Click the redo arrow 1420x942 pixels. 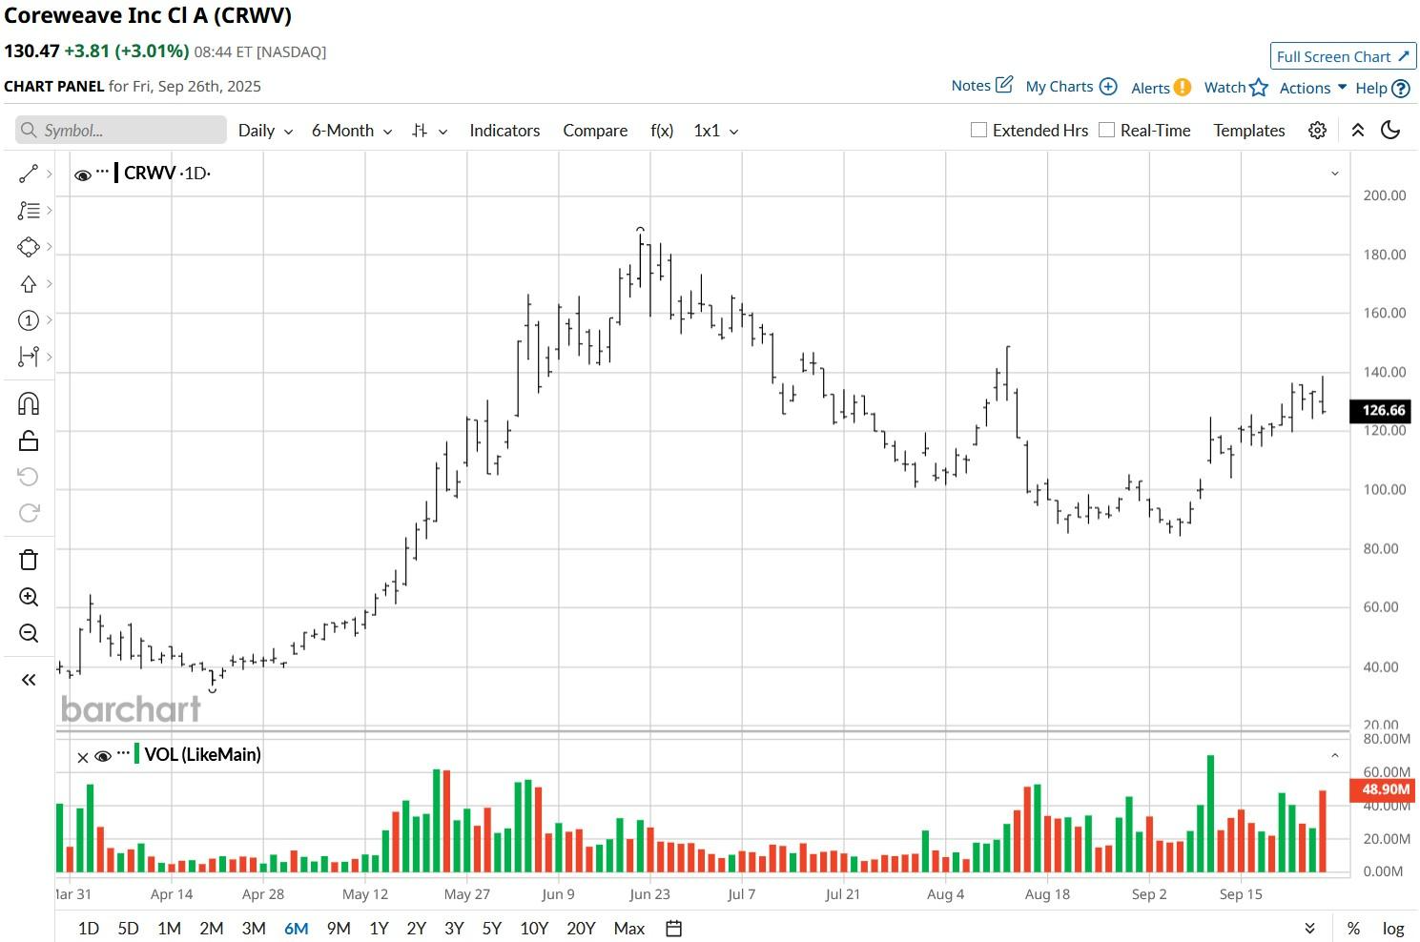click(x=28, y=513)
